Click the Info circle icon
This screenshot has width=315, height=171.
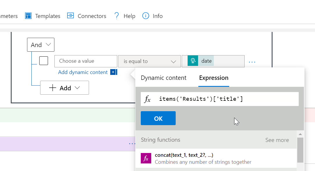pyautogui.click(x=146, y=16)
